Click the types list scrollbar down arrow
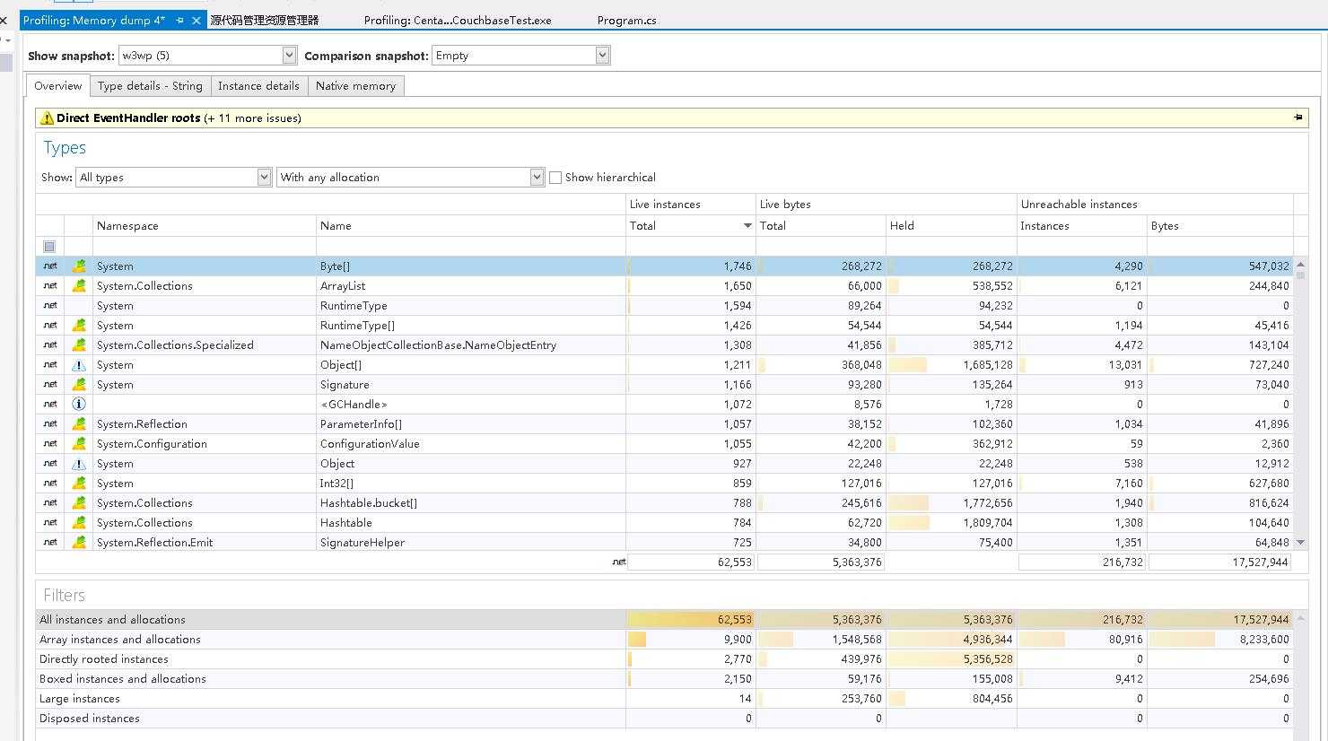 1300,543
